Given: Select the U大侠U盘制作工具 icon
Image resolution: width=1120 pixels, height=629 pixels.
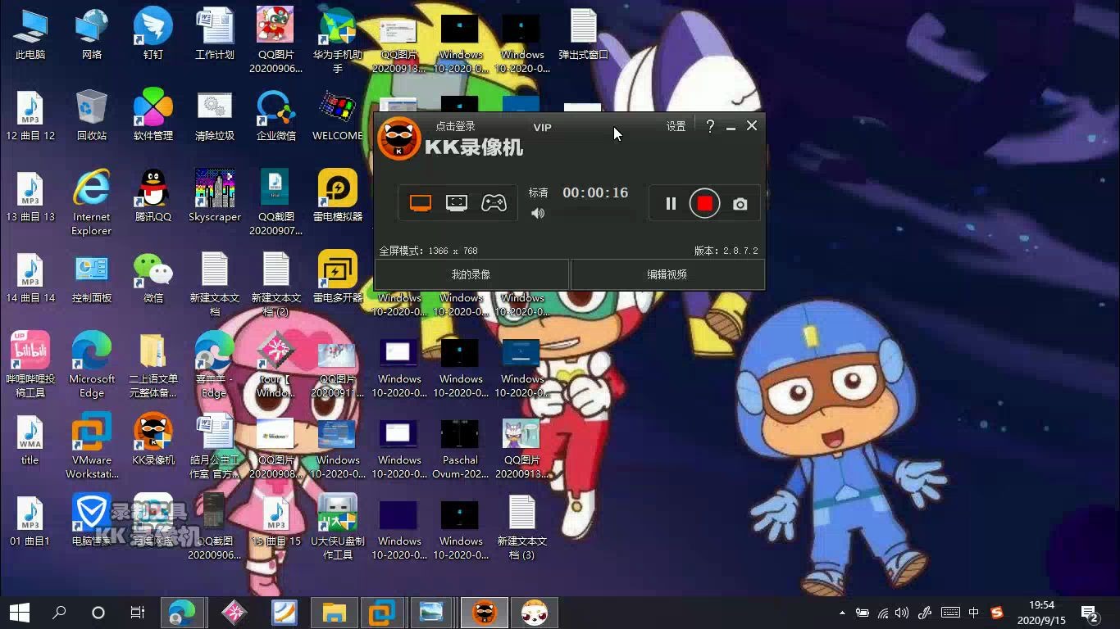Looking at the screenshot, I should 338,527.
